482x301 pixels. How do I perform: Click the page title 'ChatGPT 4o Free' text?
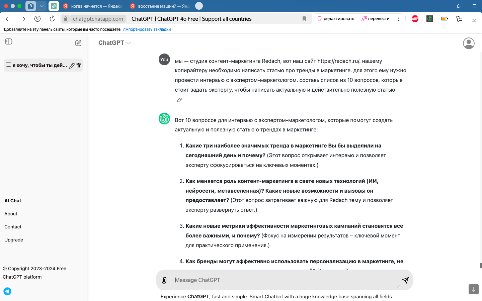[178, 19]
